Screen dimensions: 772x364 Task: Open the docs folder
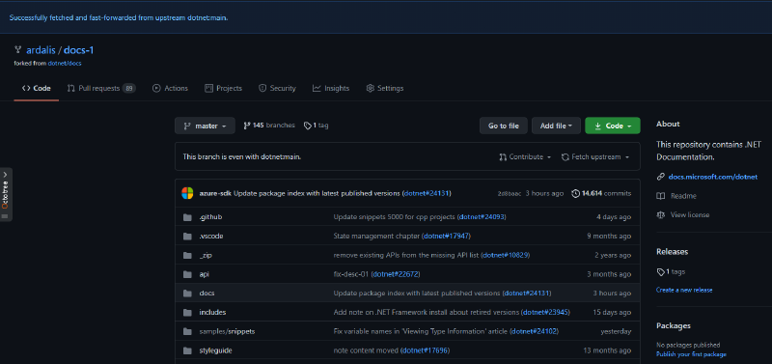coord(207,294)
